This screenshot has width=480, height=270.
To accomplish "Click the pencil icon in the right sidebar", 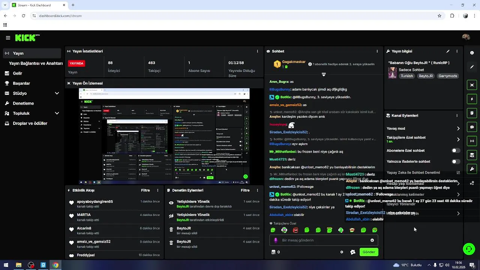I will (x=472, y=67).
